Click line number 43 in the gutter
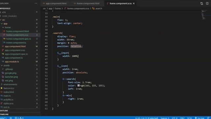This screenshot has height=119, width=211. click(46, 46)
